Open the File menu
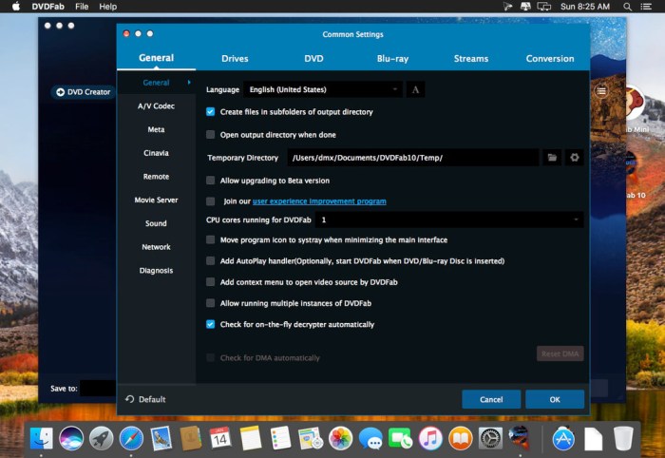This screenshot has width=665, height=458. [82, 7]
